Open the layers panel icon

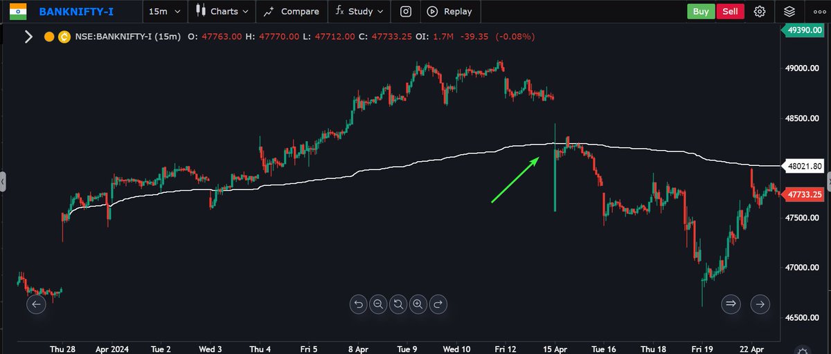point(789,11)
